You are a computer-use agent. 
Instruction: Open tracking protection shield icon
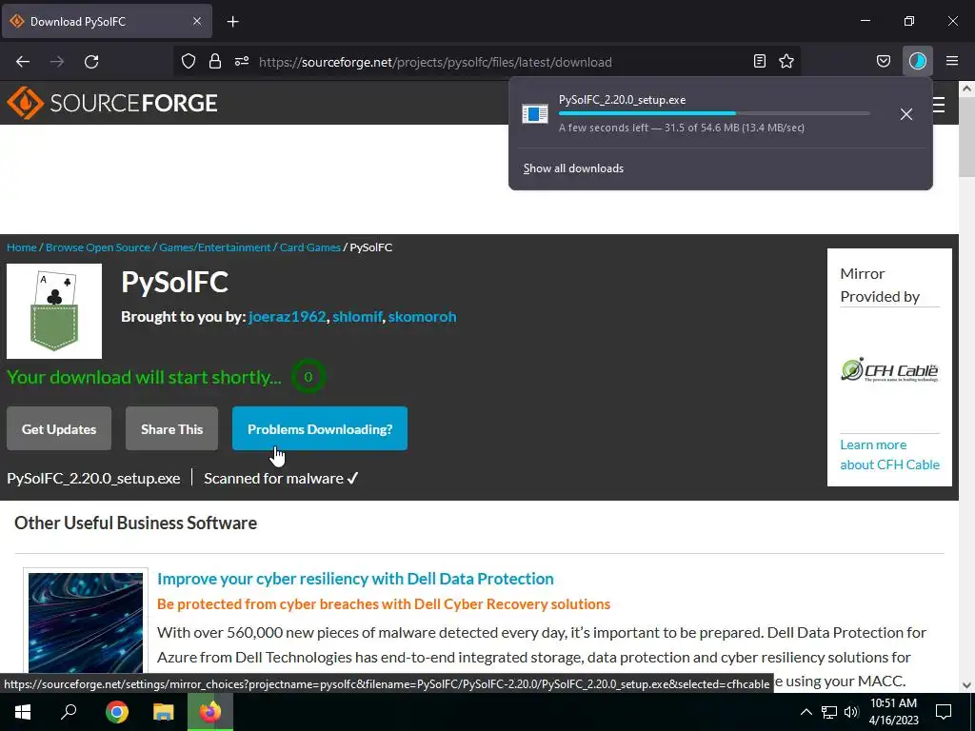[189, 62]
